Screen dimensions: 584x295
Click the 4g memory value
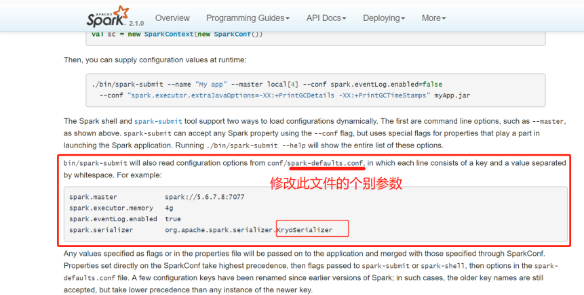[169, 208]
